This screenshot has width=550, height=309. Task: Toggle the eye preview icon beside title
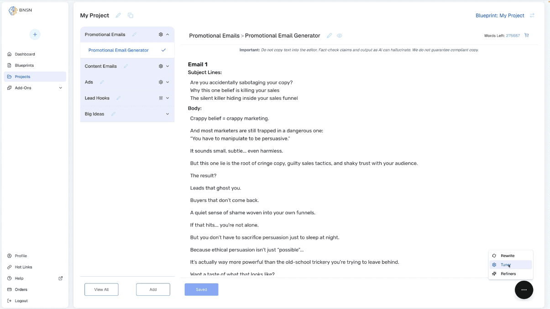point(340,36)
